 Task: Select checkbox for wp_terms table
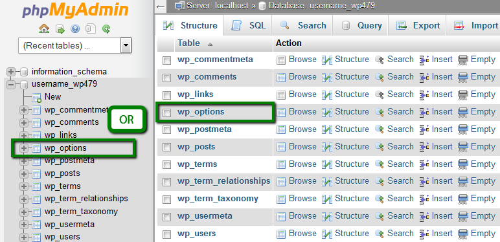point(166,165)
